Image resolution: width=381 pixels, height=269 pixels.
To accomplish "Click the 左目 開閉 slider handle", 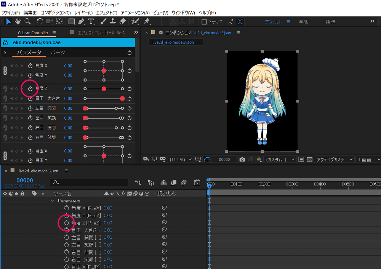I will pyautogui.click(x=85, y=108).
